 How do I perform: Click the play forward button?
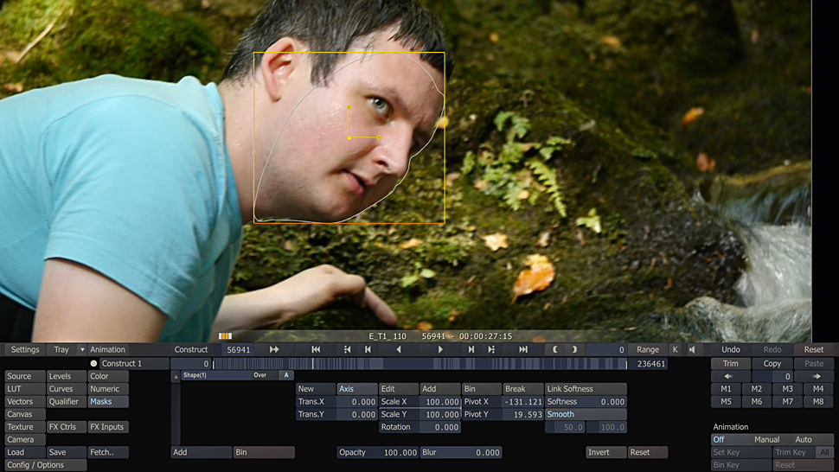click(440, 349)
